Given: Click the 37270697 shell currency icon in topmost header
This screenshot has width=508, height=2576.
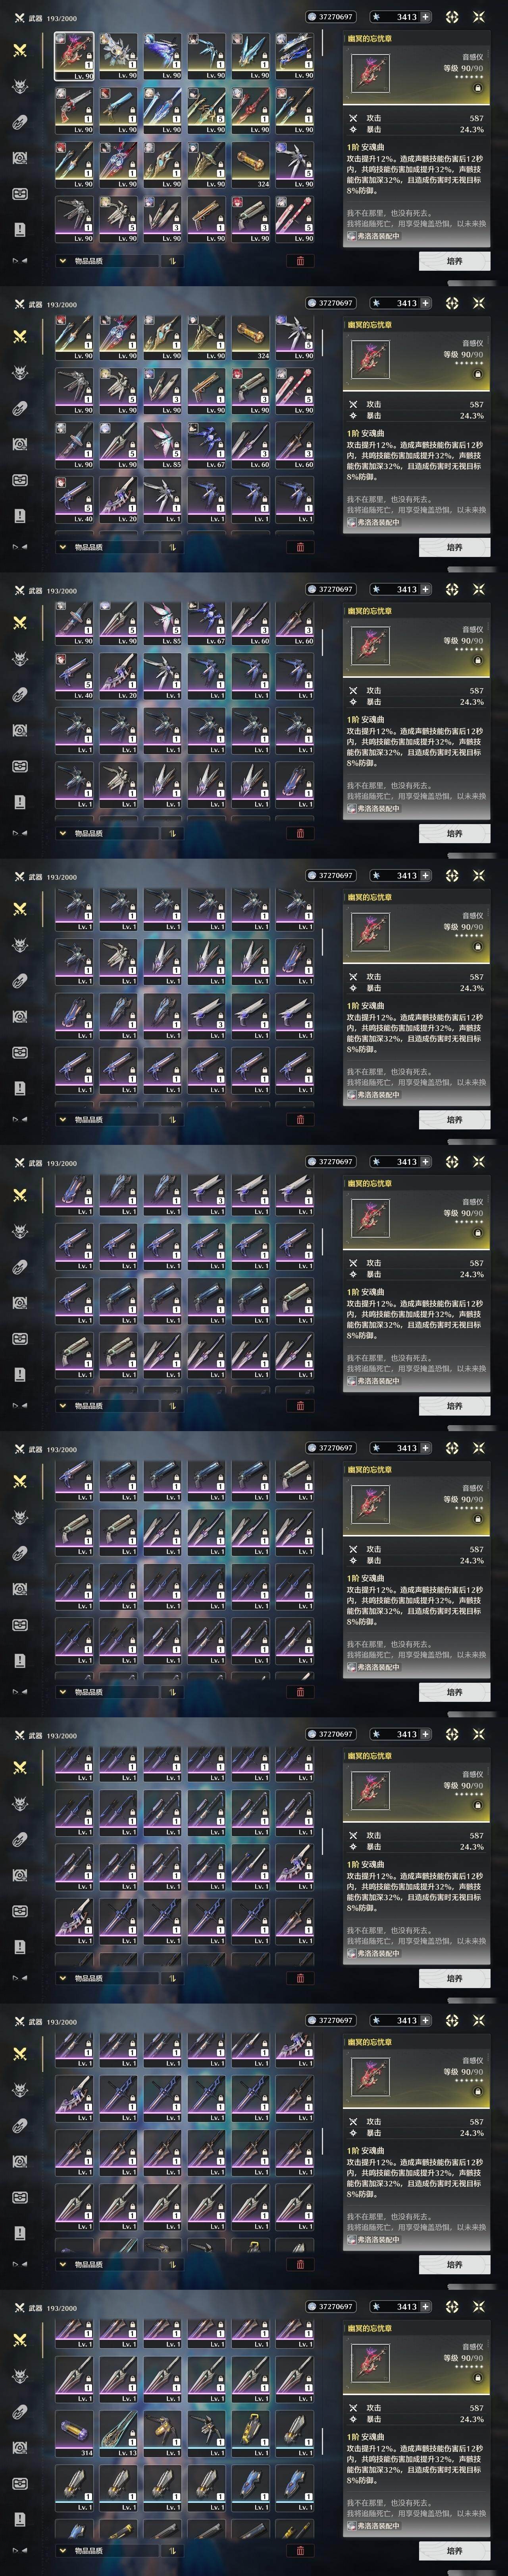Looking at the screenshot, I should click(312, 17).
